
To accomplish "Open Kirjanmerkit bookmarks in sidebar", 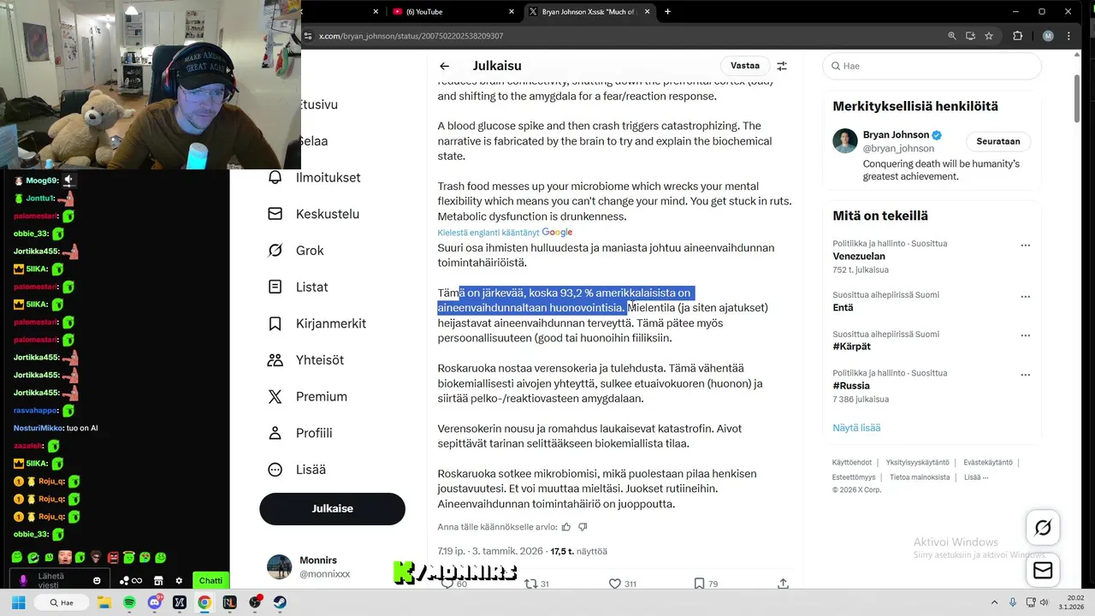I will pos(318,323).
